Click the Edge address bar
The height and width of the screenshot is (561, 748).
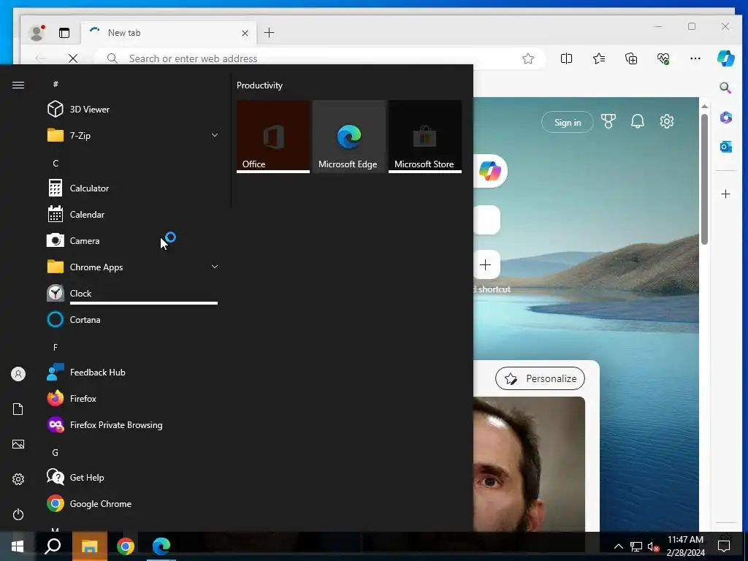320,58
